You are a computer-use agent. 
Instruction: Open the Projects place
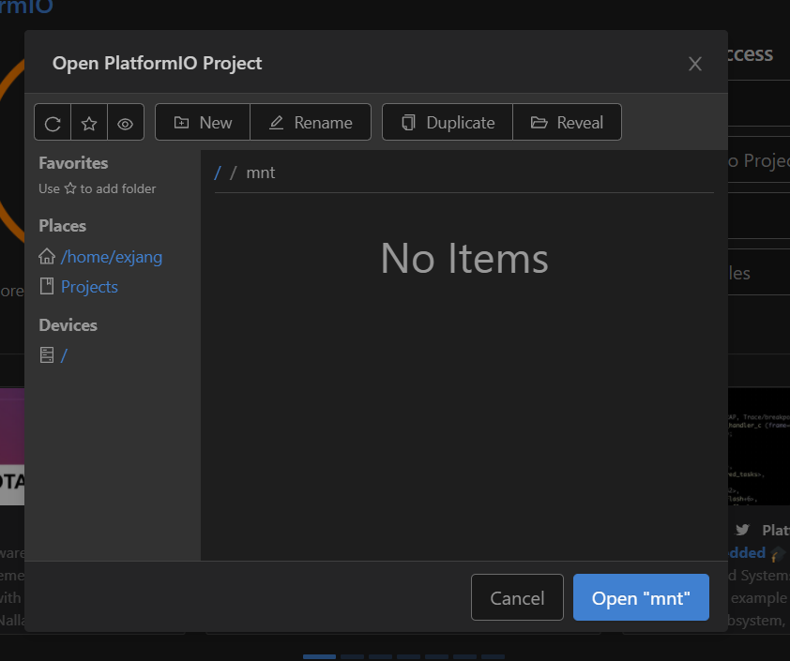click(x=89, y=287)
